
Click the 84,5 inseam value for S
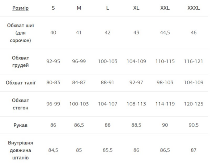pyautogui.click(x=53, y=150)
